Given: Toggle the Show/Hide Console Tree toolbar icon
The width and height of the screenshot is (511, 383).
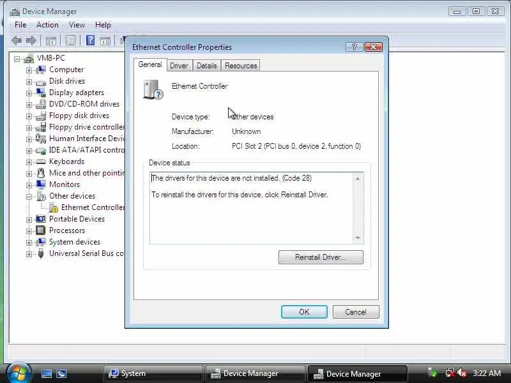Looking at the screenshot, I should click(51, 41).
